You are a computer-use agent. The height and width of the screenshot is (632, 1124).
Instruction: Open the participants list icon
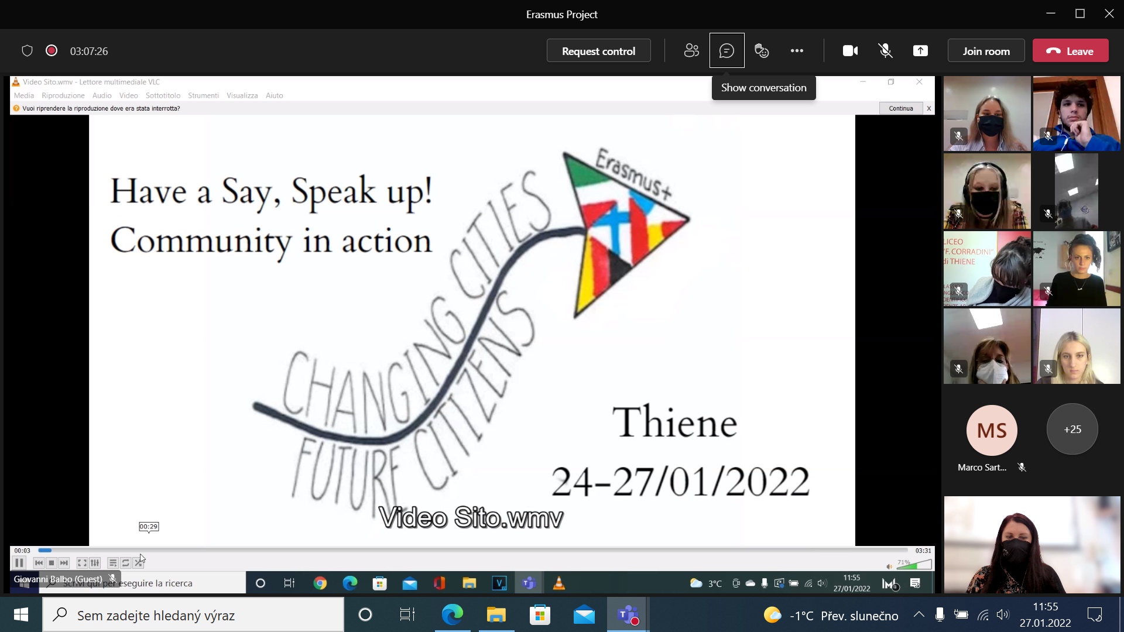click(691, 51)
